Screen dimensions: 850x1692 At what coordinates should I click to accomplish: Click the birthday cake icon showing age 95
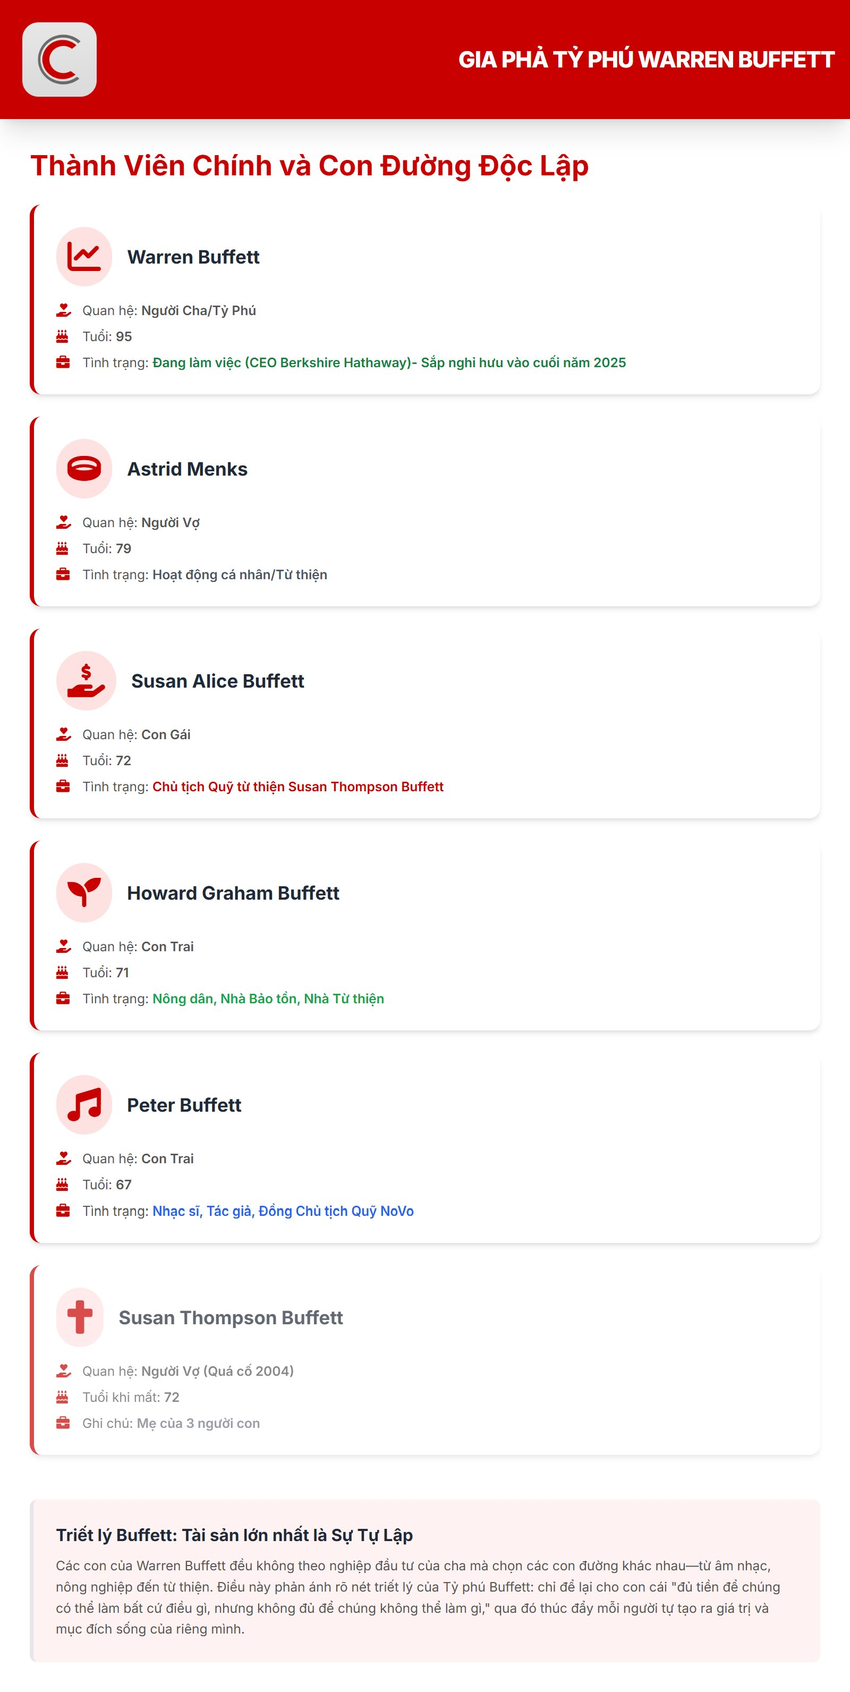[62, 336]
